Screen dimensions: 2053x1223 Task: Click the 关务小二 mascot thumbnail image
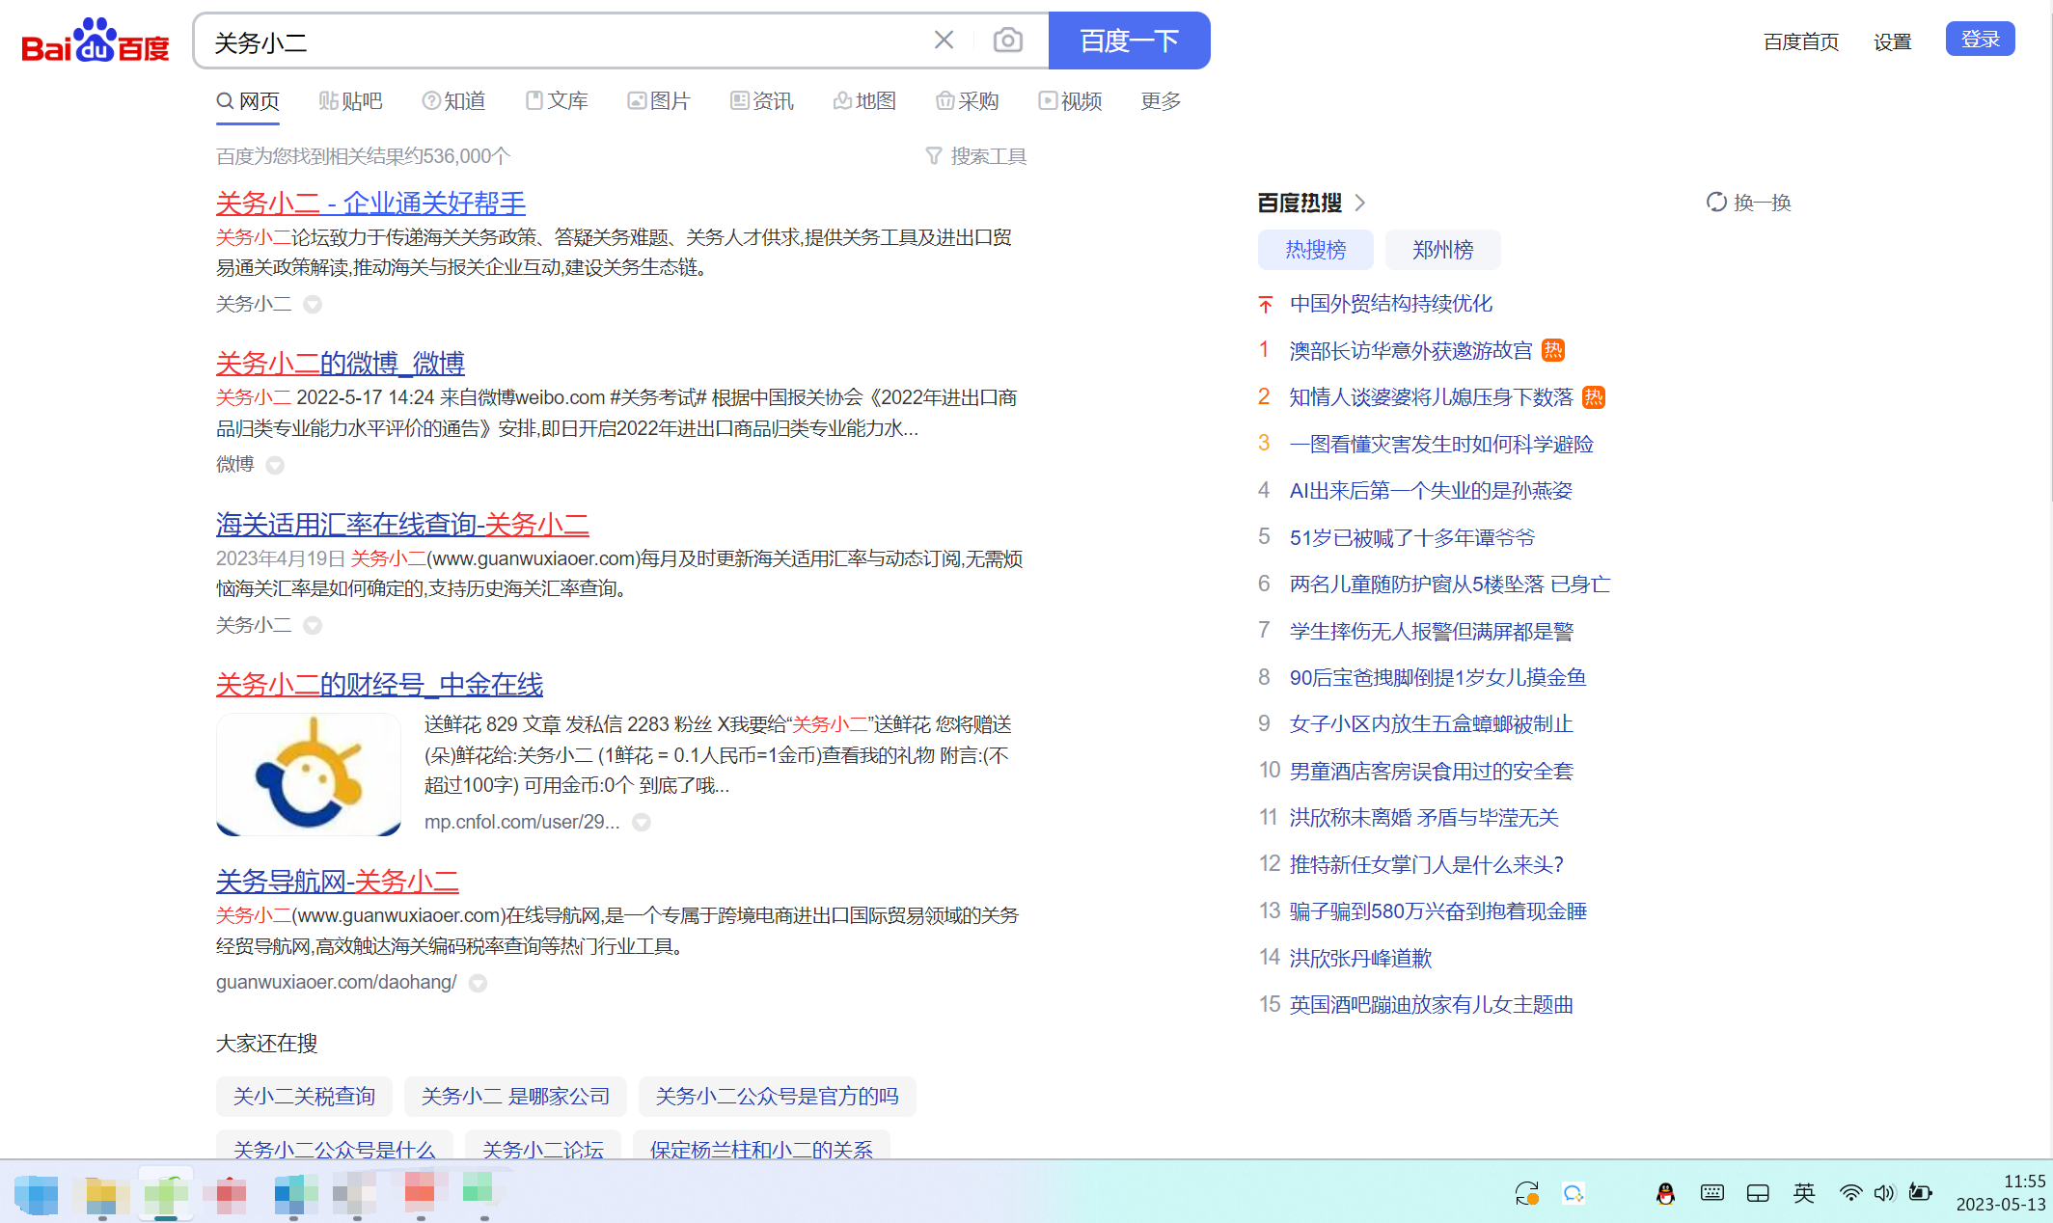309,775
